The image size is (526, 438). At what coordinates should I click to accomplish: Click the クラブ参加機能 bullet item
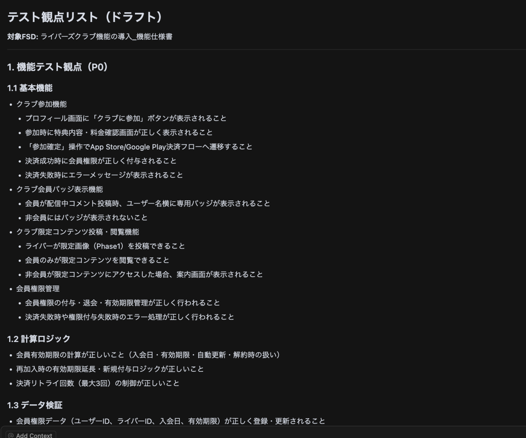(42, 104)
